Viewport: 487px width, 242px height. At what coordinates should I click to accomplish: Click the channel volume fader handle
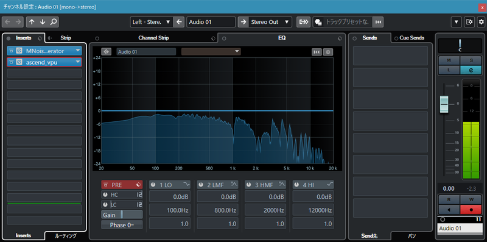click(x=444, y=104)
